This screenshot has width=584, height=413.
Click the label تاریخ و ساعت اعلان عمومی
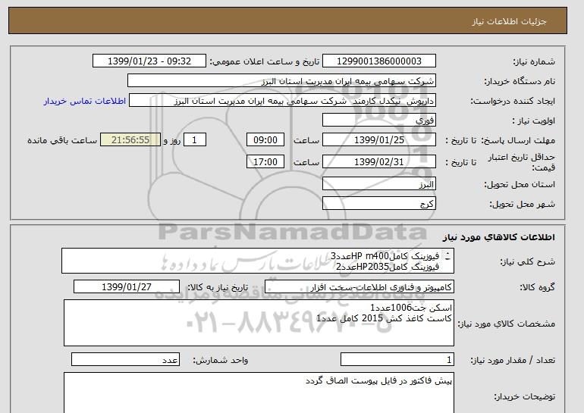click(x=265, y=61)
